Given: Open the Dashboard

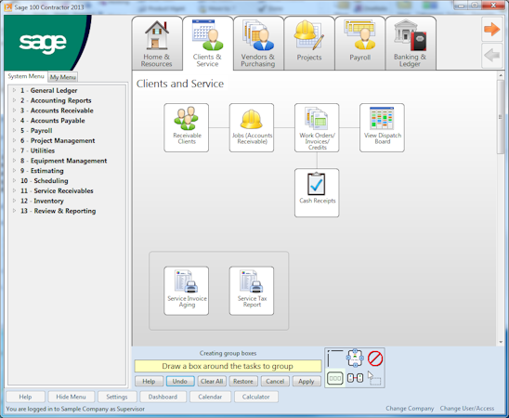Looking at the screenshot, I should (x=163, y=397).
